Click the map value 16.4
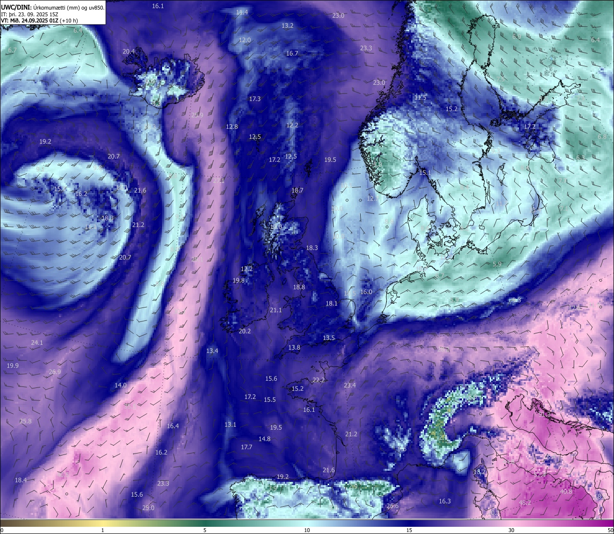This screenshot has height=534, width=614. 173,426
